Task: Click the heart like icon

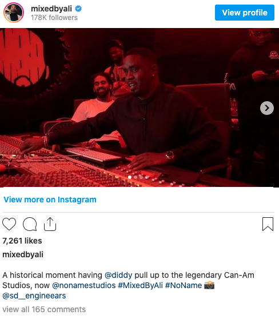Action: (9, 224)
